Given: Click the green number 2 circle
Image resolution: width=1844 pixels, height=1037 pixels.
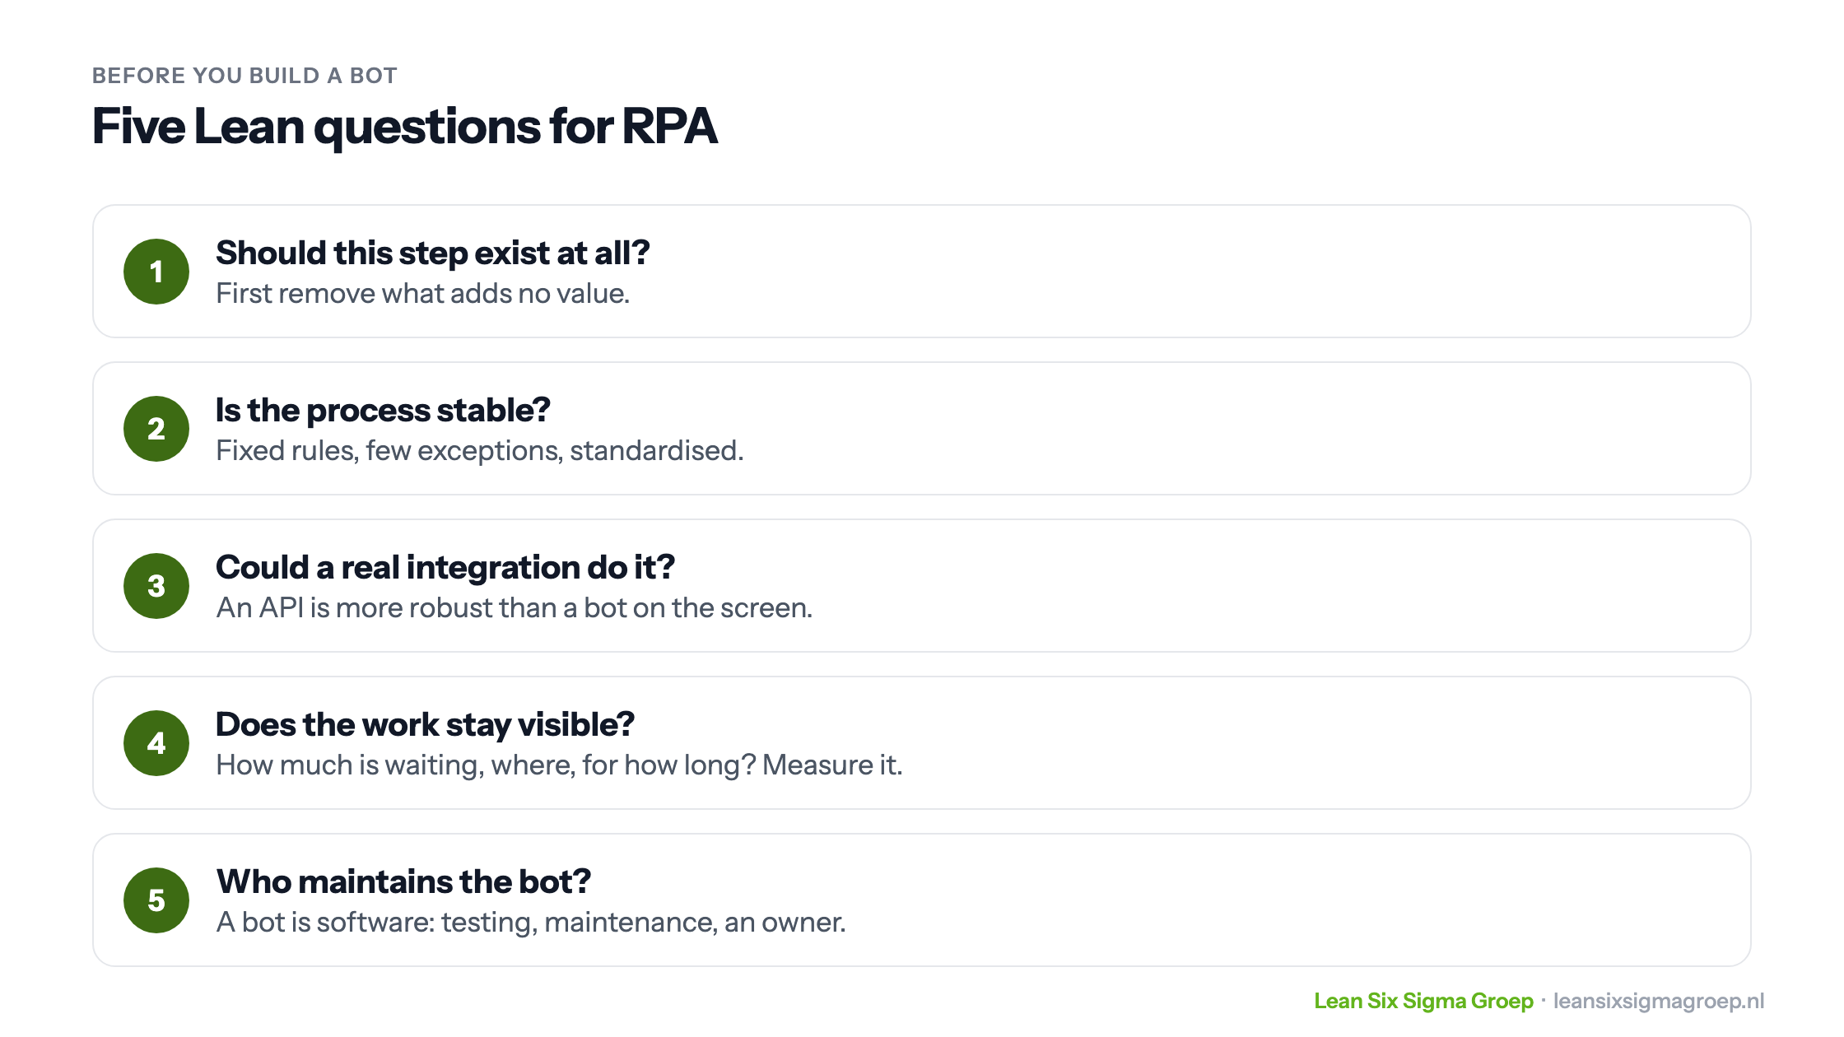Looking at the screenshot, I should tap(156, 429).
